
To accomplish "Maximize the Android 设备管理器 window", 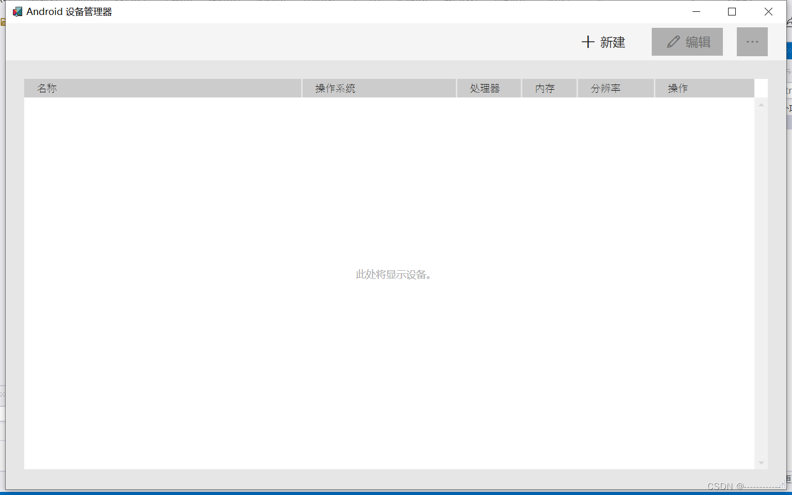I will click(732, 11).
